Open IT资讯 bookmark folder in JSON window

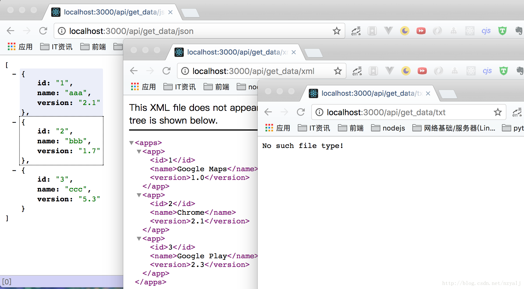(56, 47)
